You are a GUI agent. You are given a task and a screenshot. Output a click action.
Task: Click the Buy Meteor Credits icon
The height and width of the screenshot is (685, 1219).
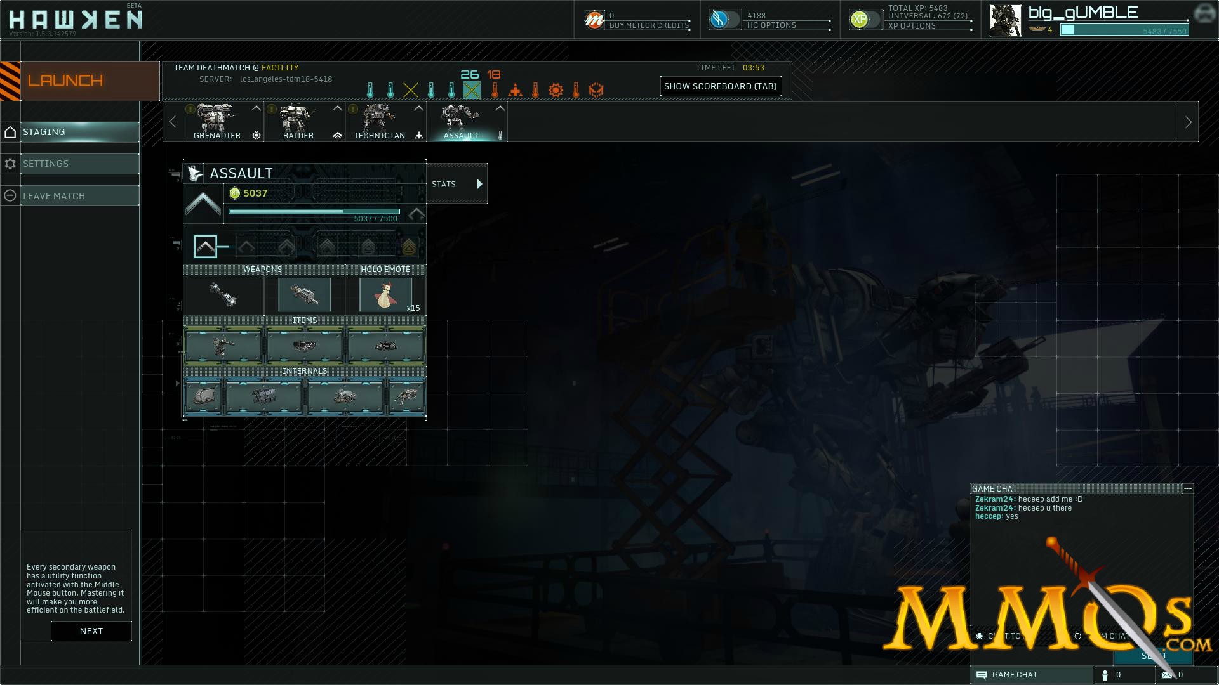pos(594,20)
